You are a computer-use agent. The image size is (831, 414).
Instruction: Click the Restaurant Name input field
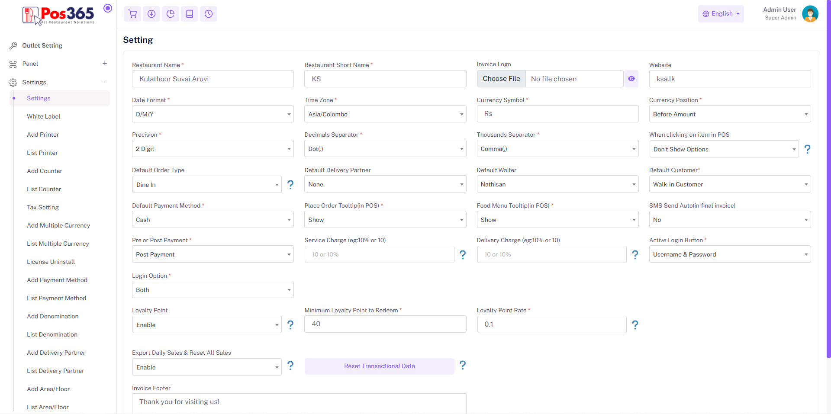213,79
